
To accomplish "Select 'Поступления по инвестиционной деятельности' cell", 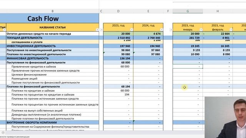I will (53, 50).
